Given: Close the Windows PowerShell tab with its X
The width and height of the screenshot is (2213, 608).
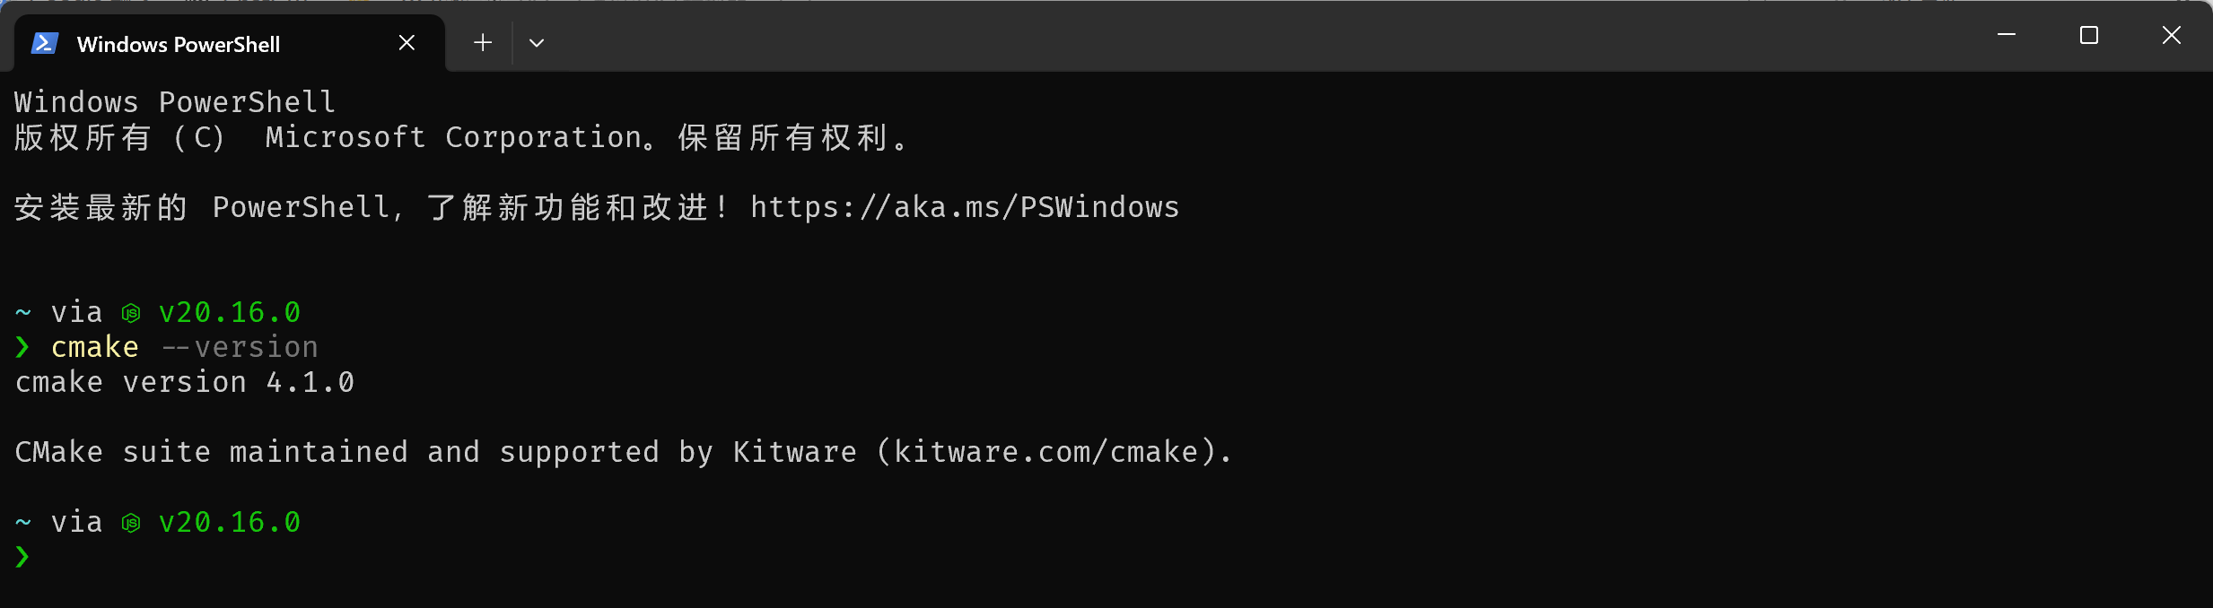Looking at the screenshot, I should point(407,42).
